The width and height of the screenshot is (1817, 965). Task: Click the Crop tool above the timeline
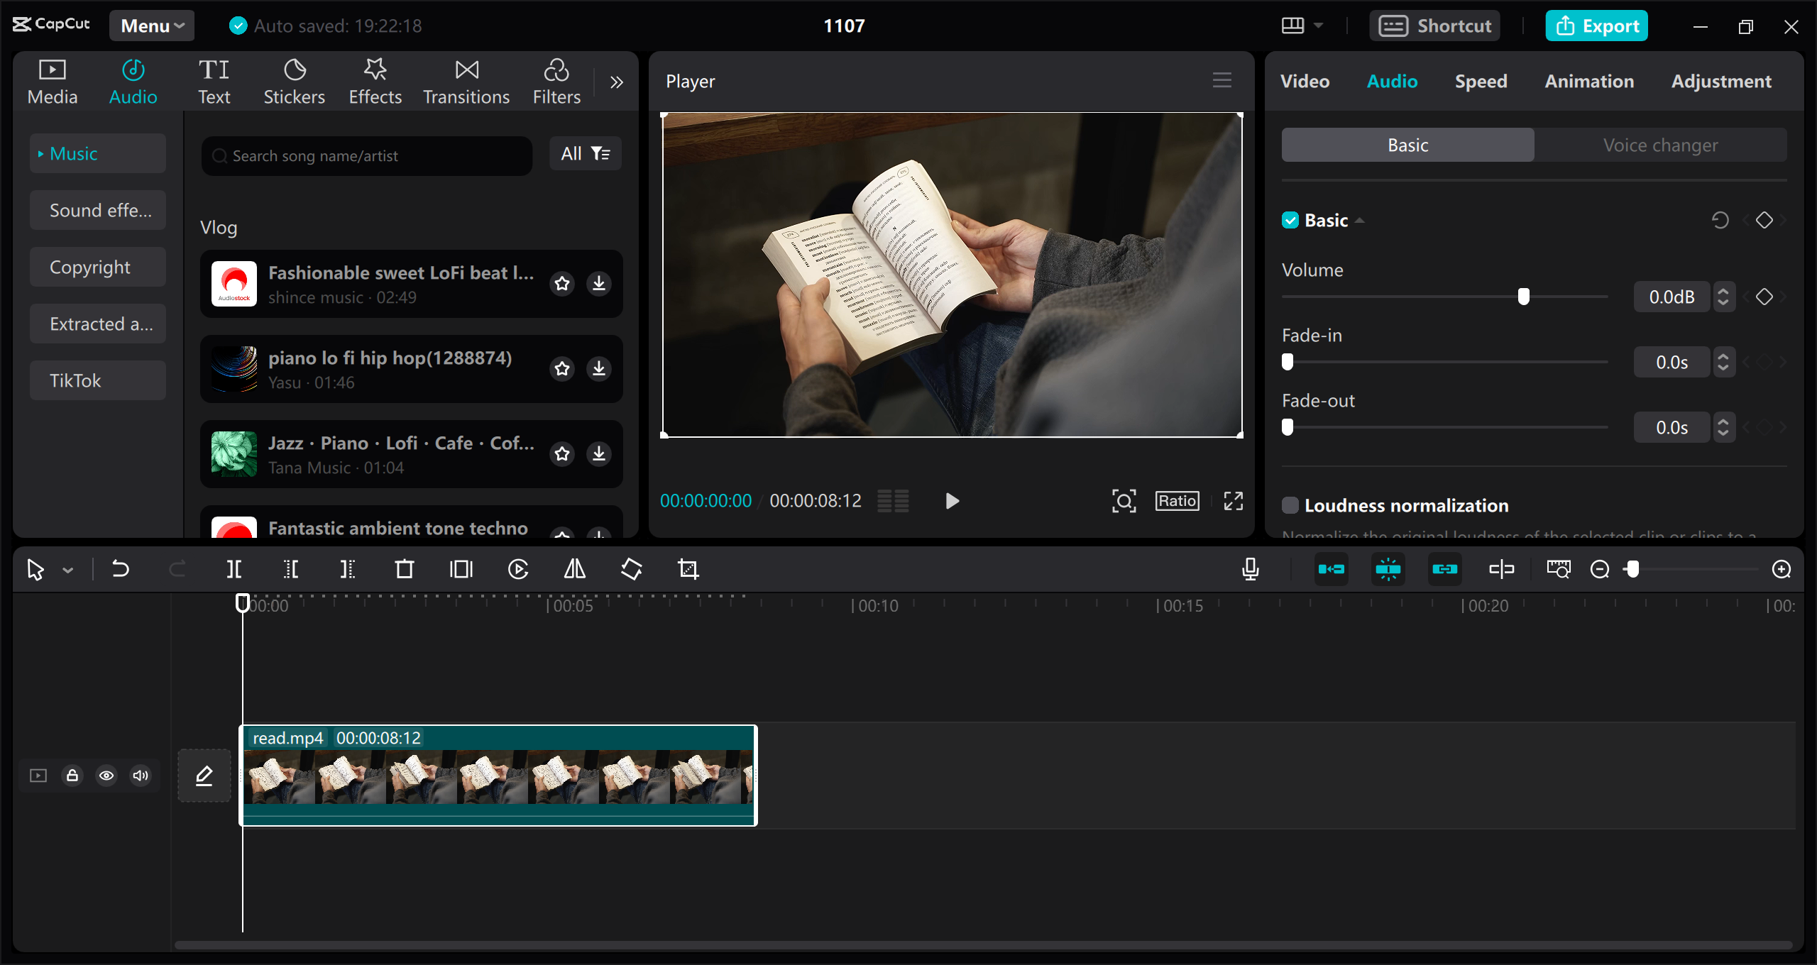tap(688, 568)
